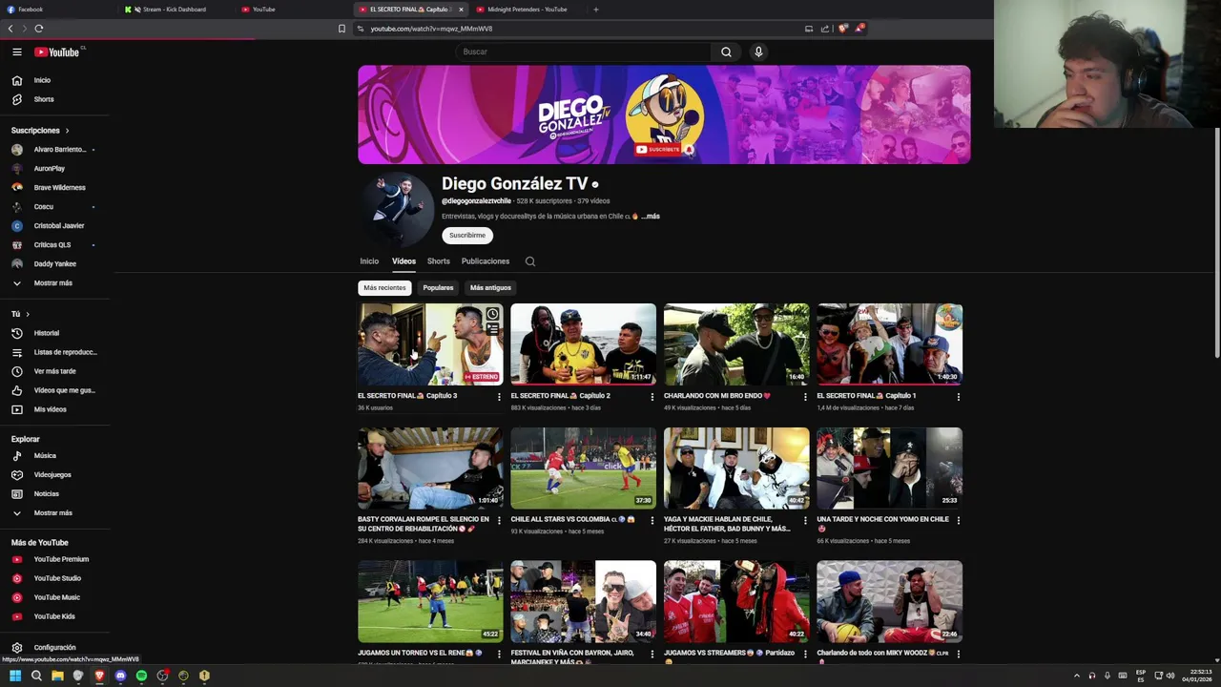The height and width of the screenshot is (687, 1221).
Task: Expand Tú section chevron
Action: click(27, 314)
